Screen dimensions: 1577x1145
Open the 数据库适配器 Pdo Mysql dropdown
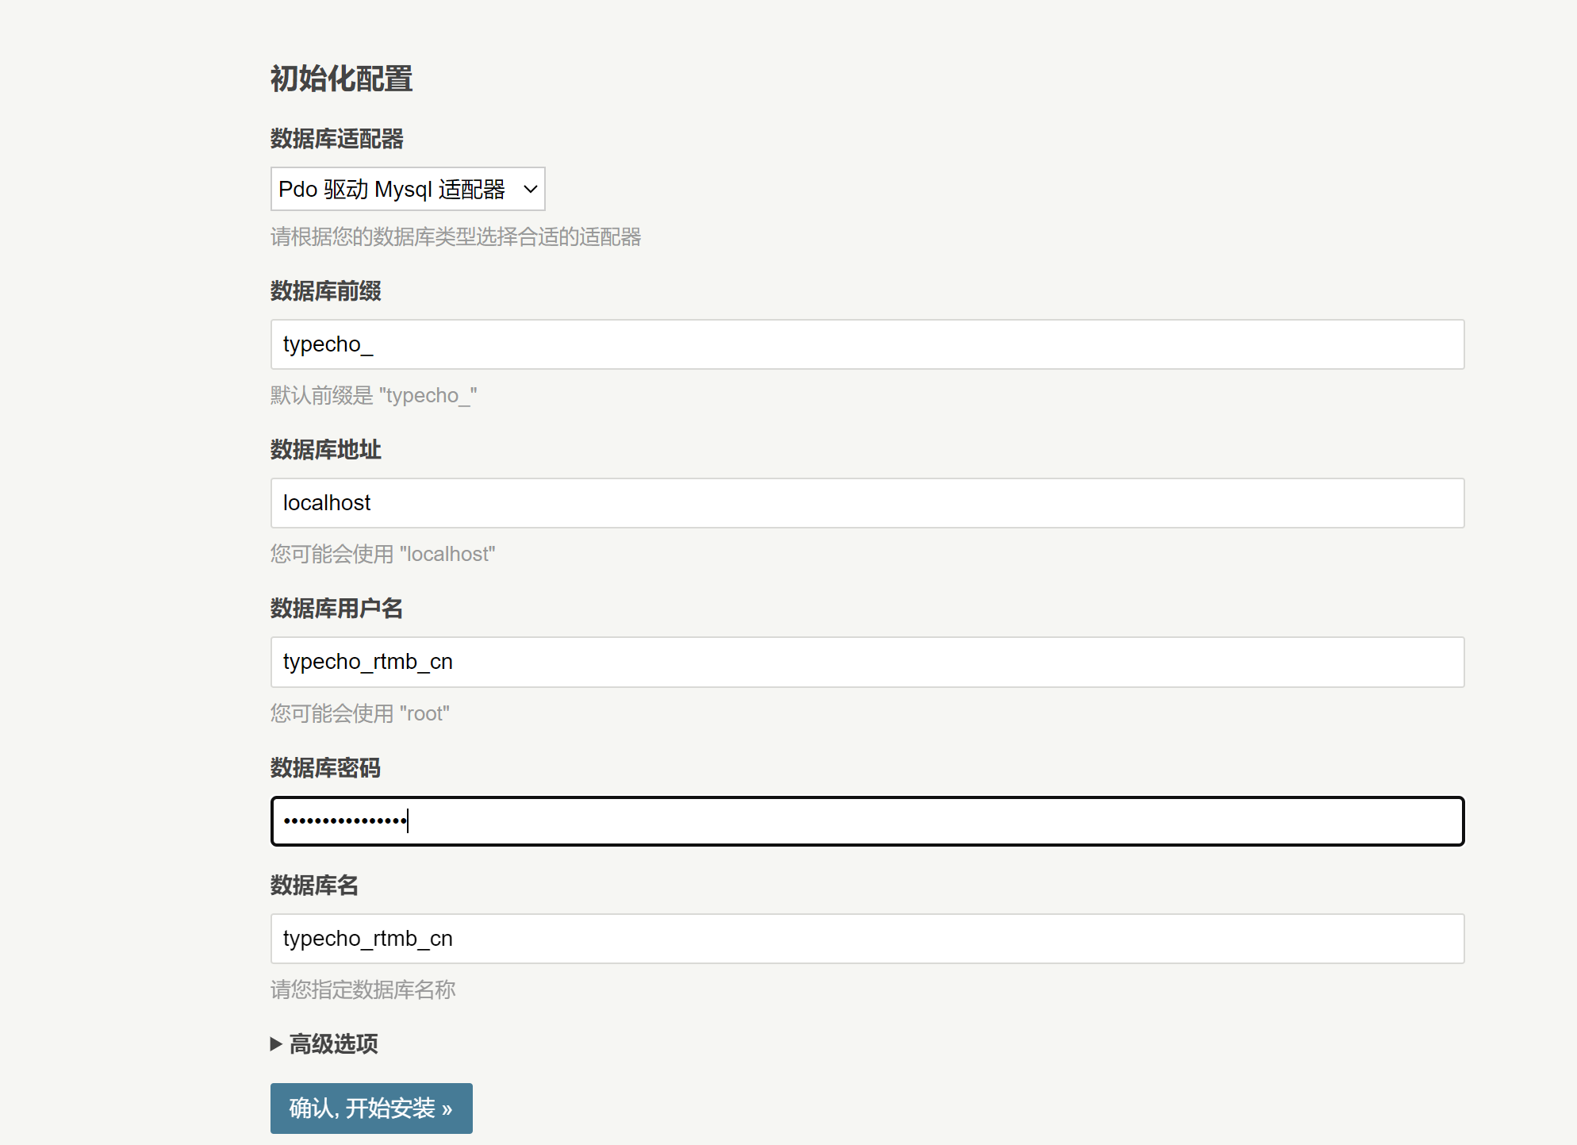point(407,189)
